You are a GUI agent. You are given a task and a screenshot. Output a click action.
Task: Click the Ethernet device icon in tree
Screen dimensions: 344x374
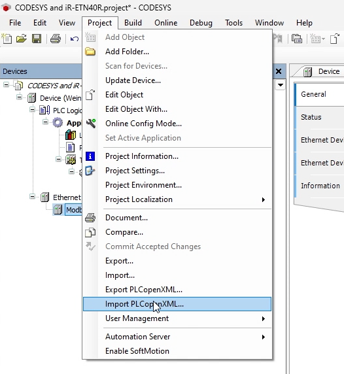(44, 197)
